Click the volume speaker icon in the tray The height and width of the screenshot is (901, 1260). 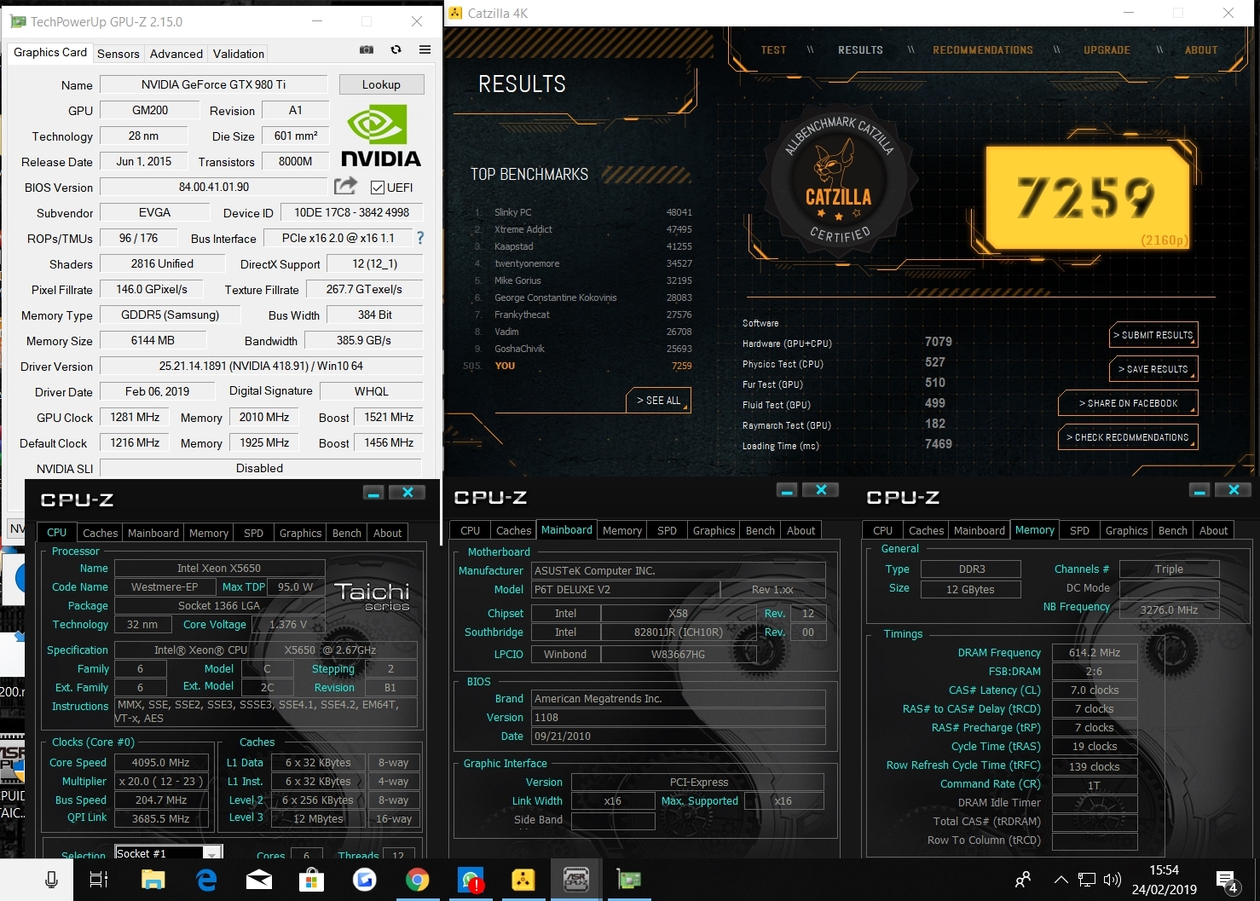pyautogui.click(x=1113, y=880)
